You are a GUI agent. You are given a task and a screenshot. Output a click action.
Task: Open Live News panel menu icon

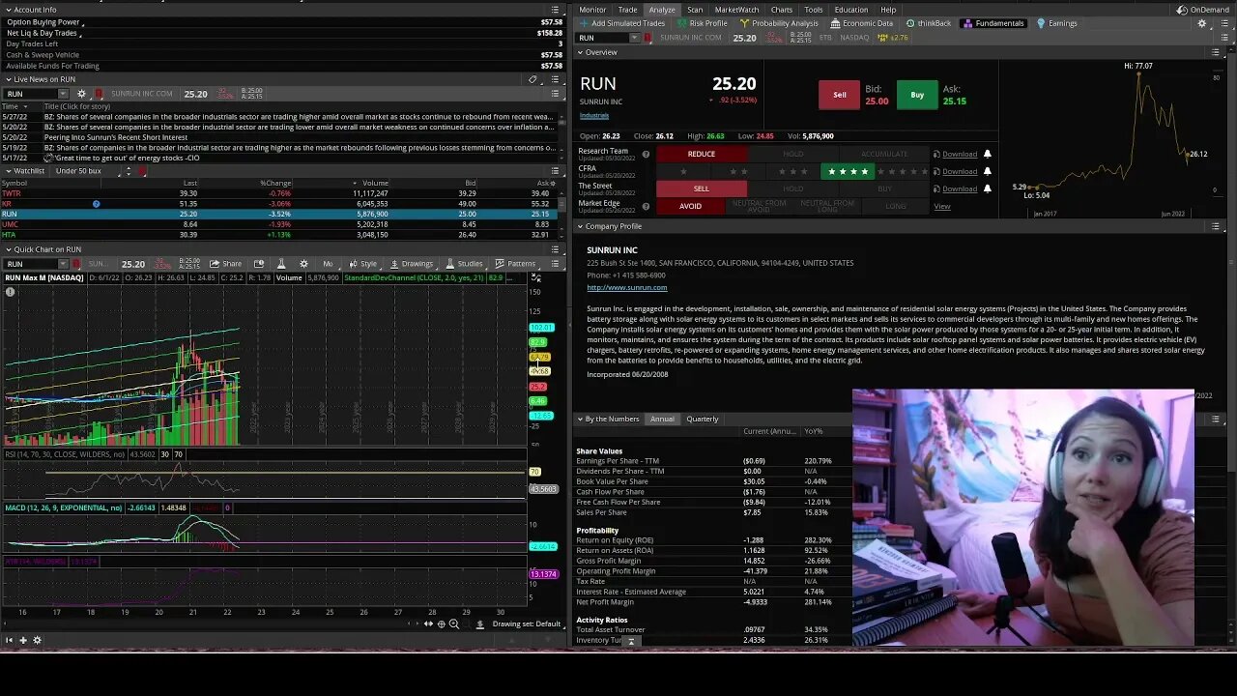pos(555,79)
